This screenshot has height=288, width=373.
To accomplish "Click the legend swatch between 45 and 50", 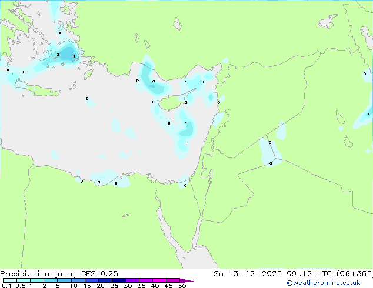I will click(173, 280).
